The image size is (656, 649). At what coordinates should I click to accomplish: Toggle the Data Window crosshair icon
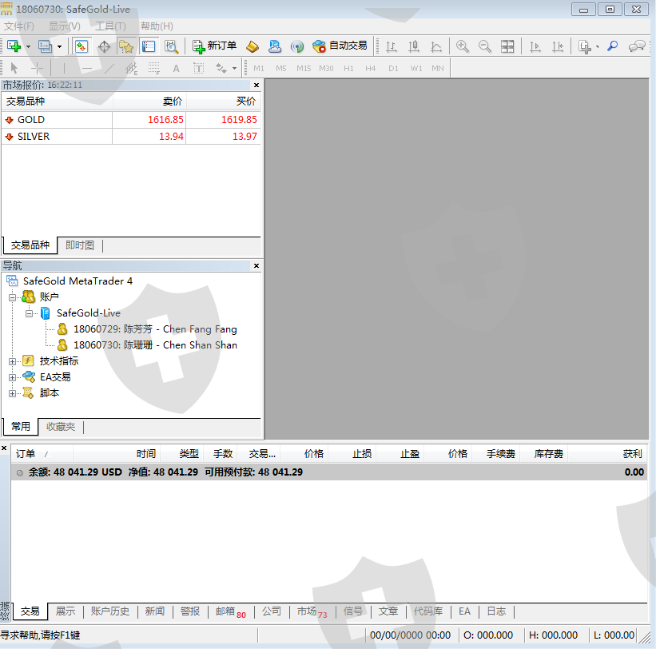pyautogui.click(x=104, y=46)
